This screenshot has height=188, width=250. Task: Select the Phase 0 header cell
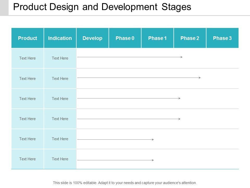point(125,38)
